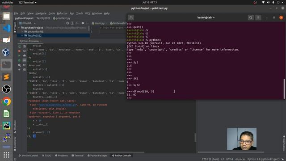The image size is (286, 161).
Task: Open the Window menu
Action: pos(97,13)
